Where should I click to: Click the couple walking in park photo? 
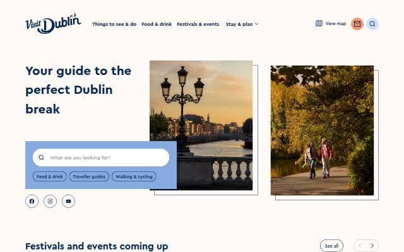tap(322, 130)
